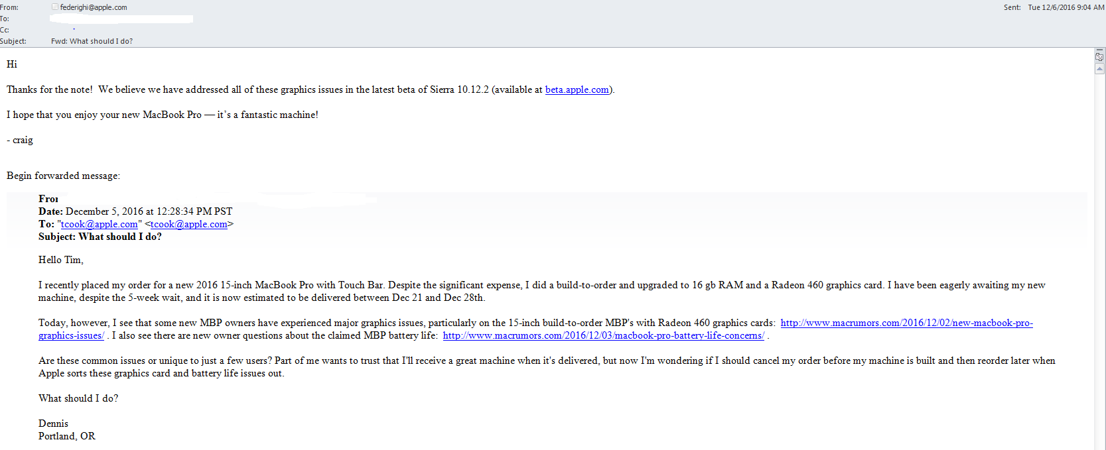Click the Sent date Tue 12/6/2016
The image size is (1106, 450).
pyautogui.click(x=1066, y=7)
